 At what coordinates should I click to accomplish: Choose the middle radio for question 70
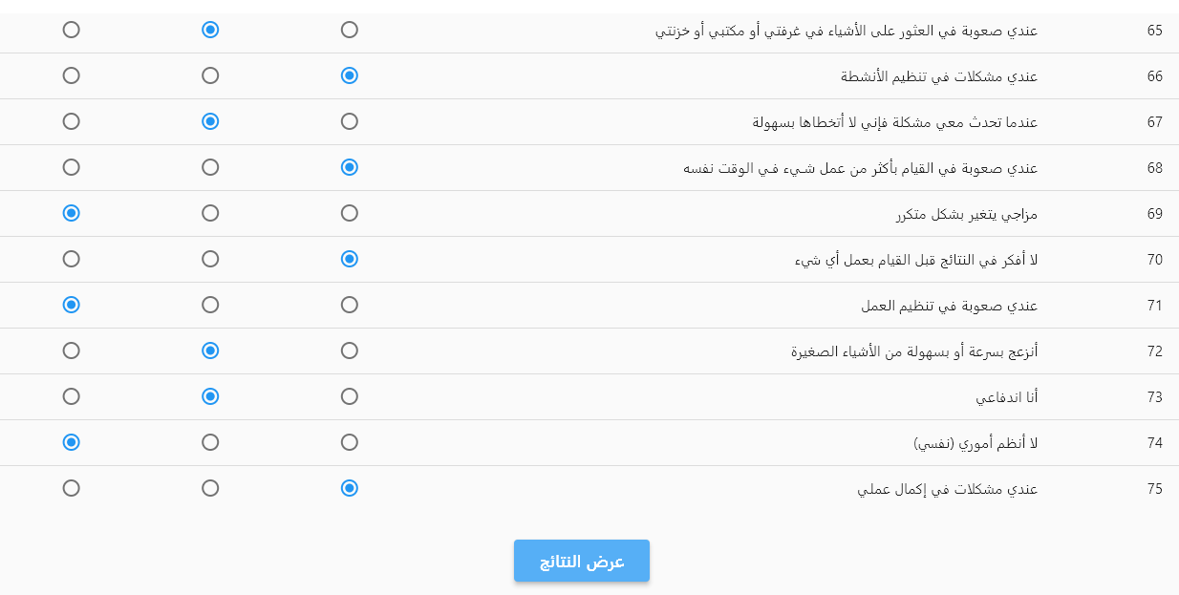pyautogui.click(x=210, y=259)
